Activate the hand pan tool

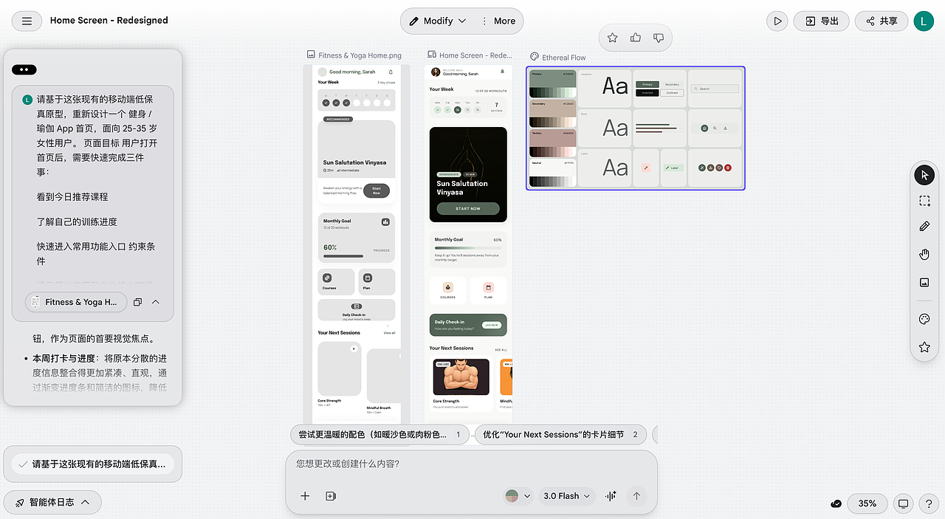pos(924,254)
